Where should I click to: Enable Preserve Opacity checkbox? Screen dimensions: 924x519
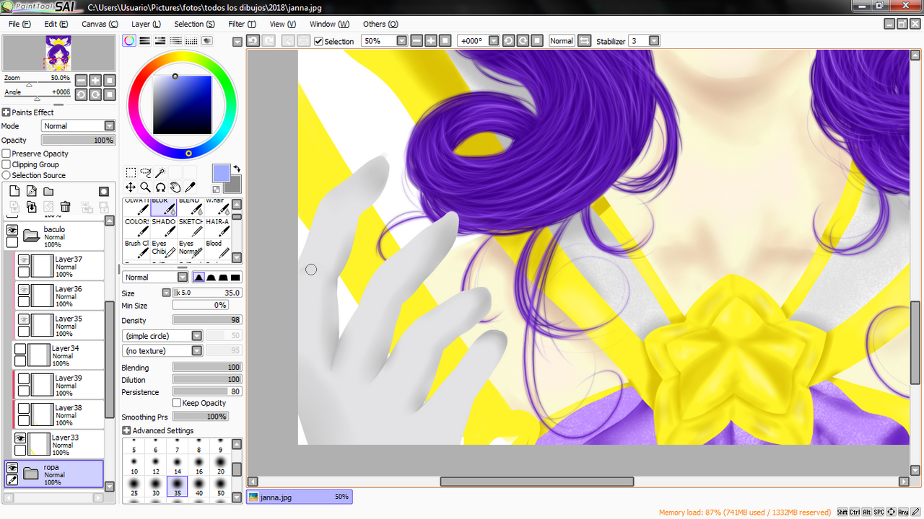(6, 154)
